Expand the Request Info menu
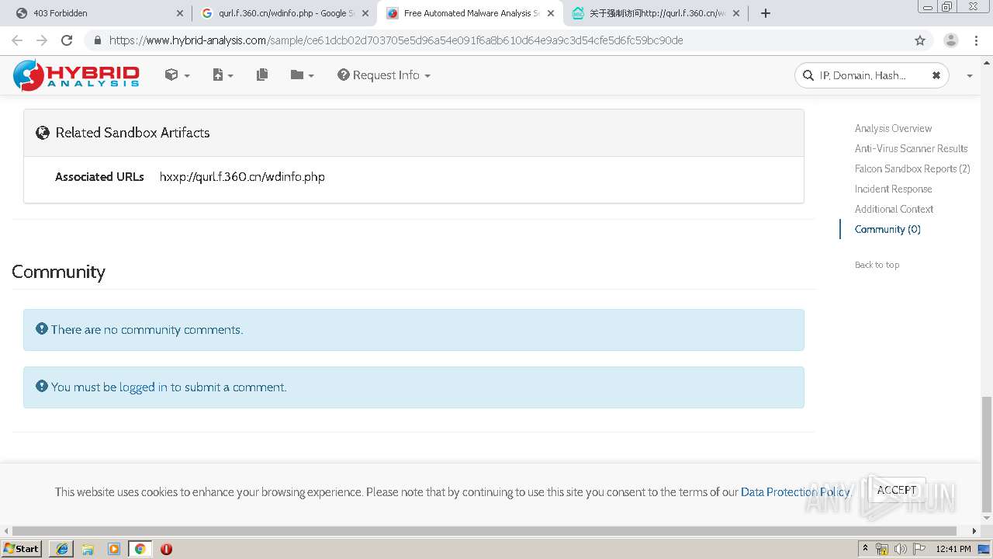Screen dimensions: 993x559 [384, 75]
